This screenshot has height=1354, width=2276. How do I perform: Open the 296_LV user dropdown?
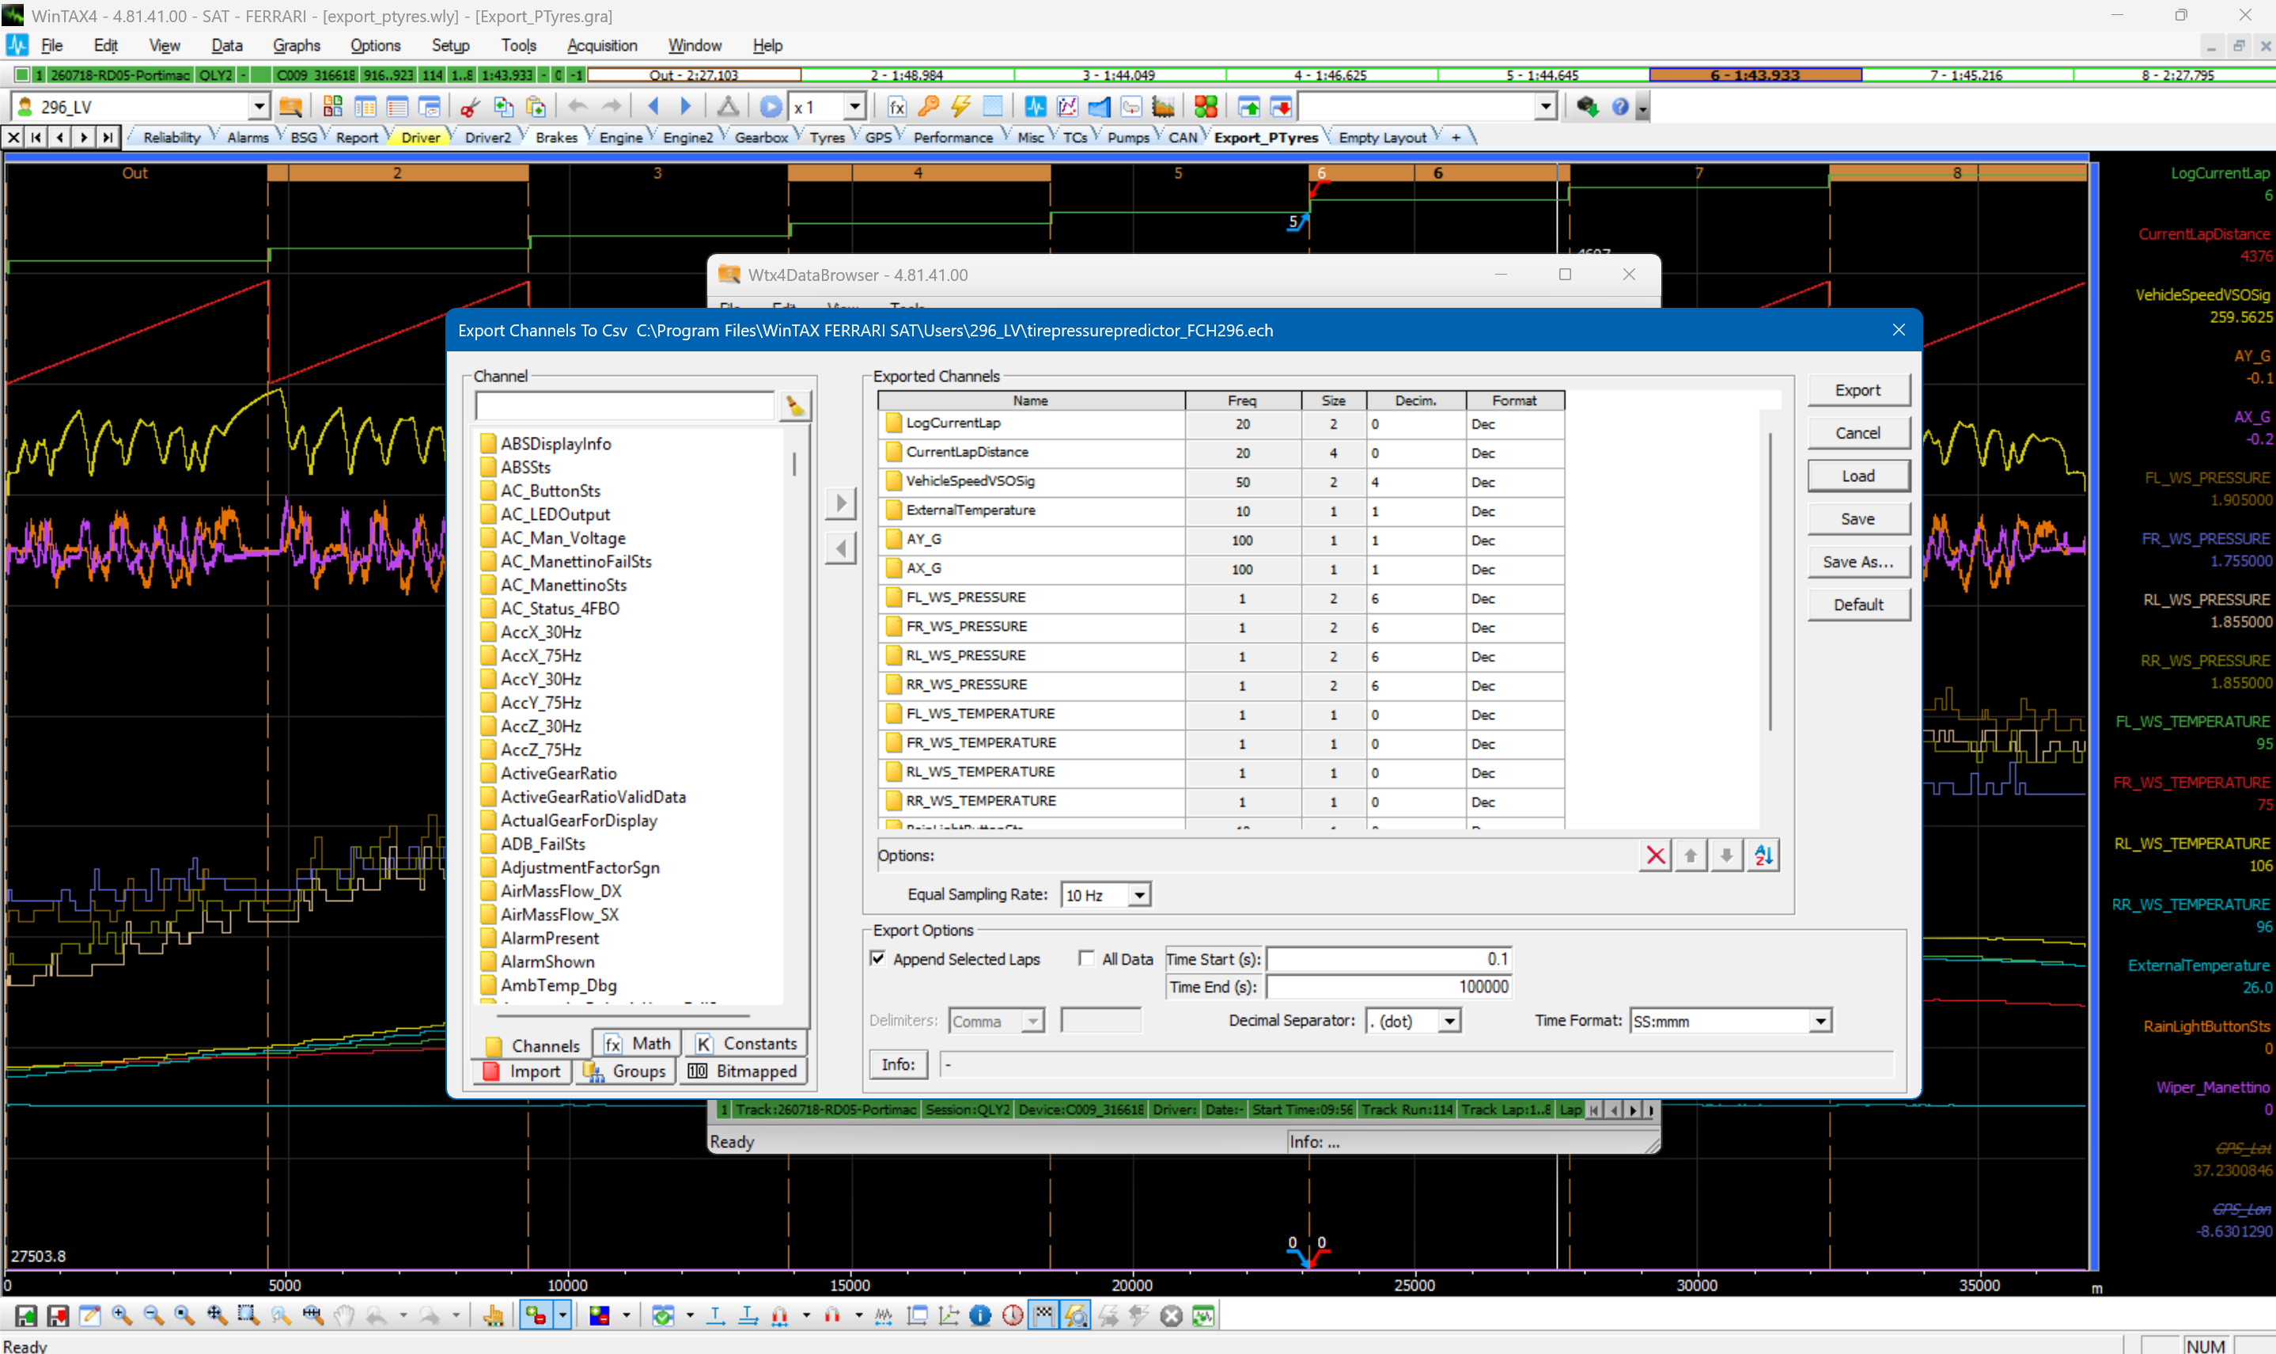(x=259, y=108)
